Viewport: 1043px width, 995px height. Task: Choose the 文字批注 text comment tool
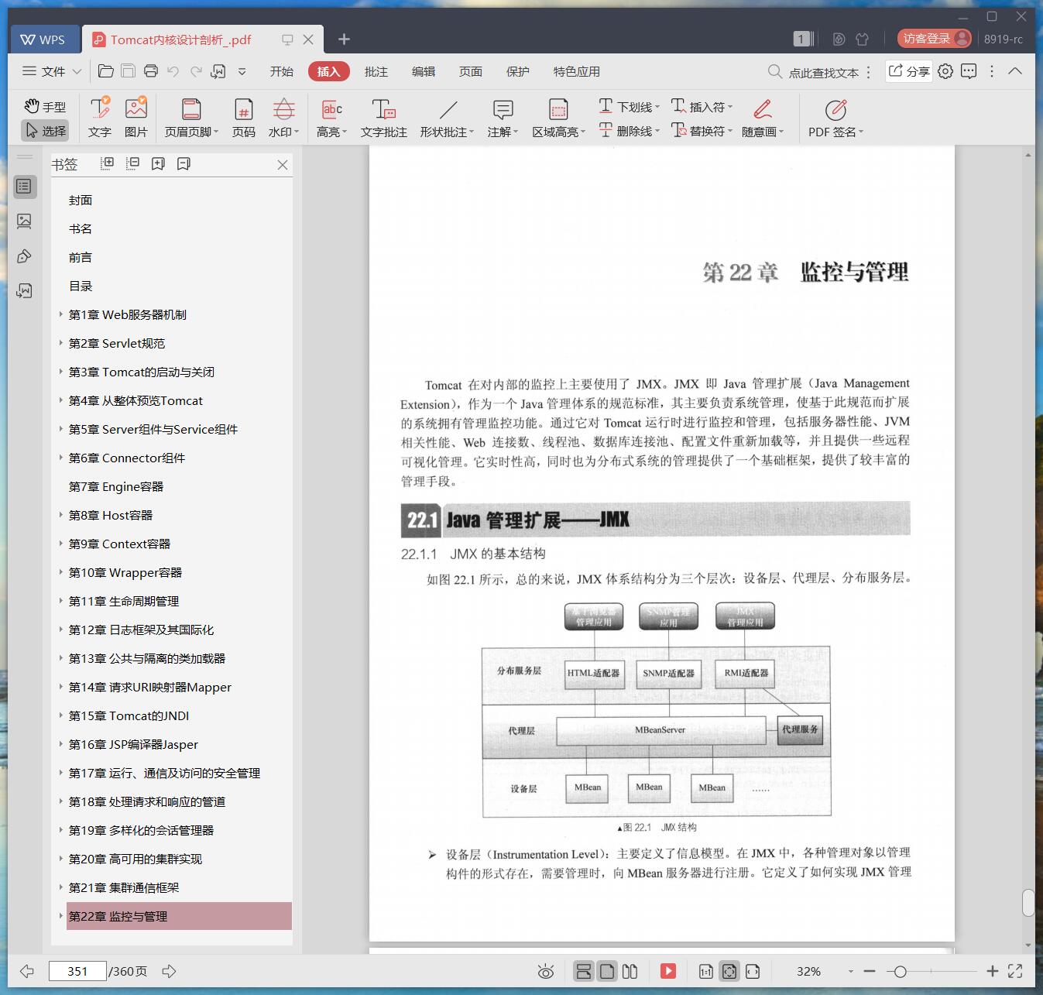(x=383, y=118)
